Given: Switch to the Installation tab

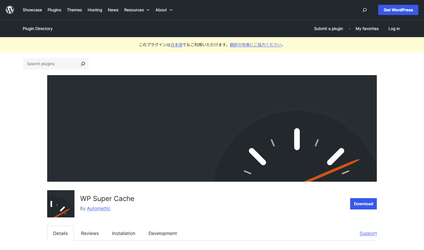Looking at the screenshot, I should pos(124,233).
